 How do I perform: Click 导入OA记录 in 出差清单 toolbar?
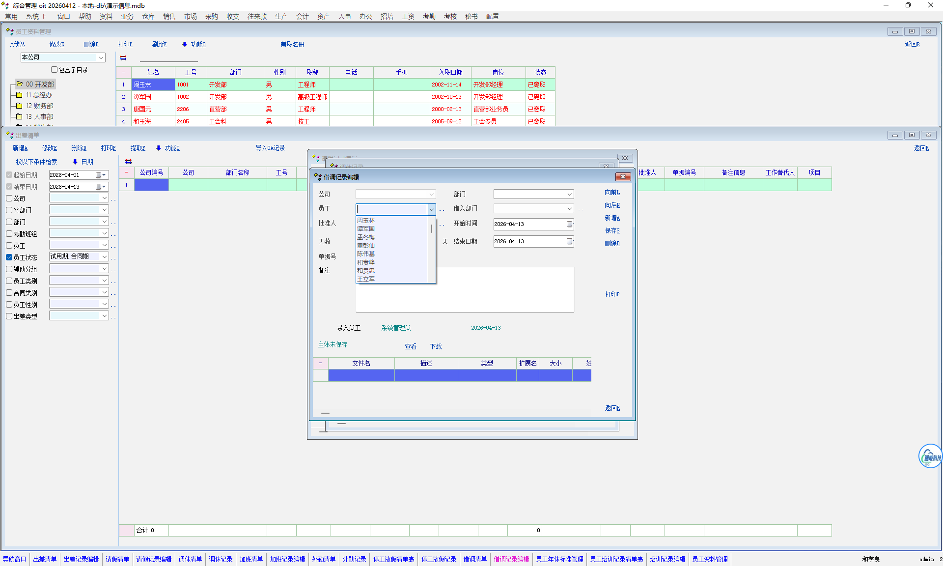(x=270, y=148)
